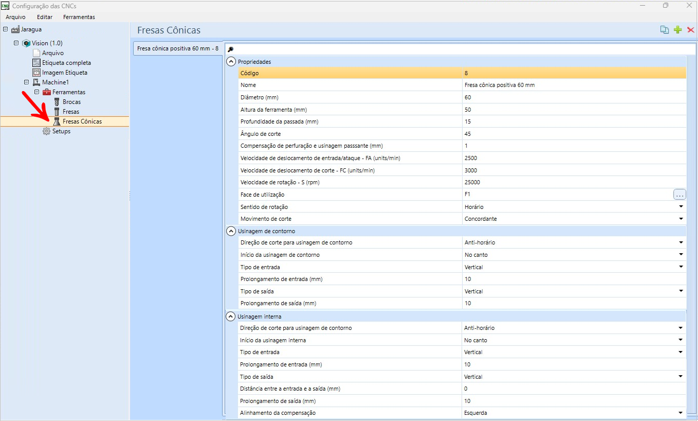Open the Editar menu
The height and width of the screenshot is (421, 698).
click(x=45, y=17)
